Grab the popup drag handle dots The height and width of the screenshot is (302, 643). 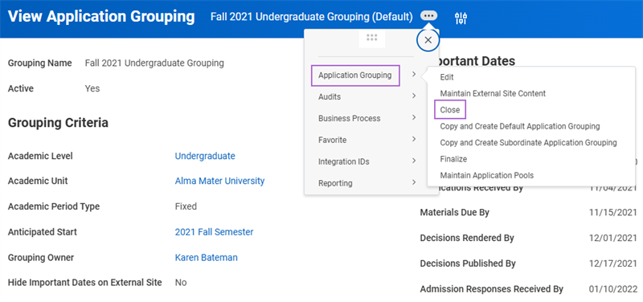[x=372, y=38]
